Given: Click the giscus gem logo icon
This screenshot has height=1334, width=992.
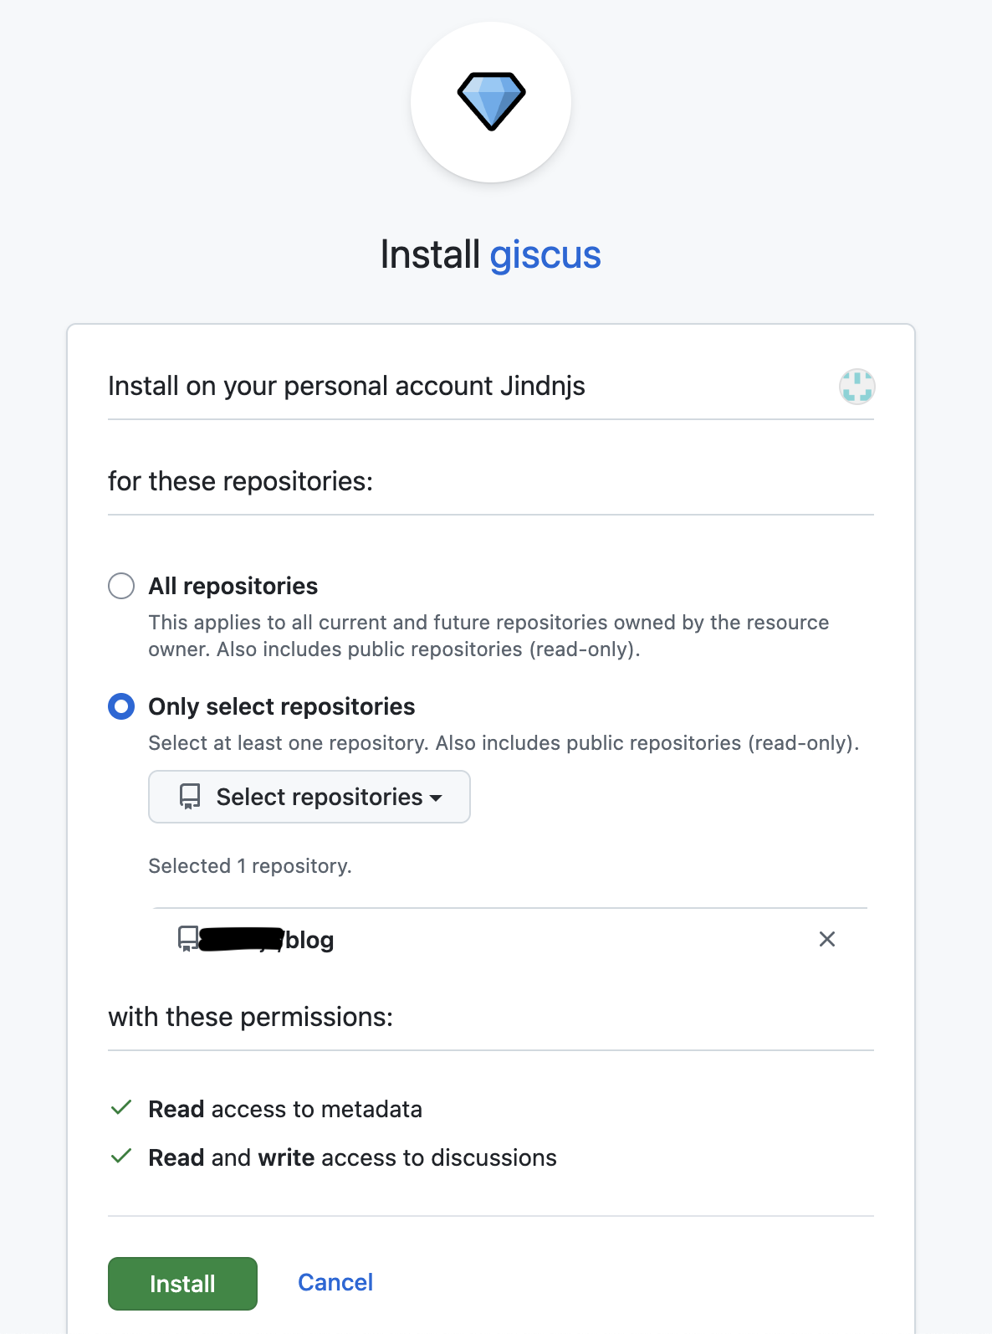Looking at the screenshot, I should (491, 101).
